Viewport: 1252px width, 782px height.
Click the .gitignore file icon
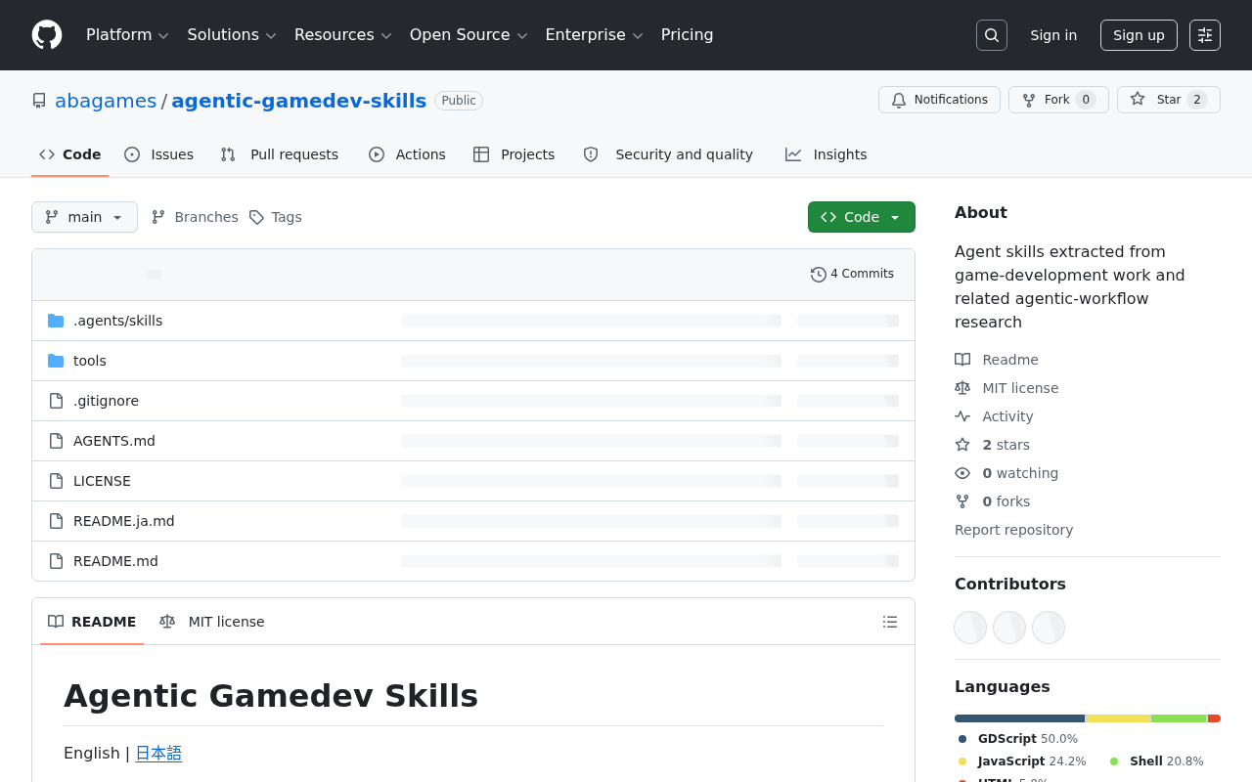pos(56,401)
